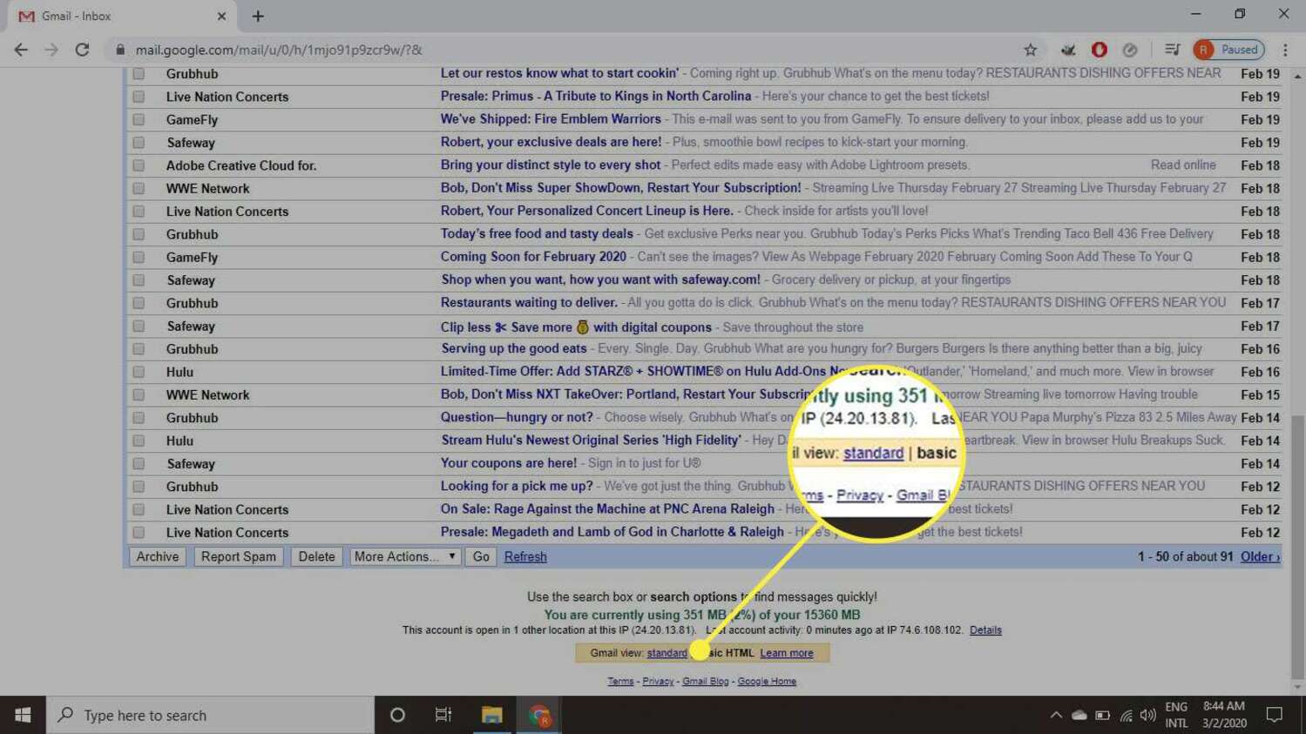
Task: Open Task View on the taskbar
Action: pos(443,715)
